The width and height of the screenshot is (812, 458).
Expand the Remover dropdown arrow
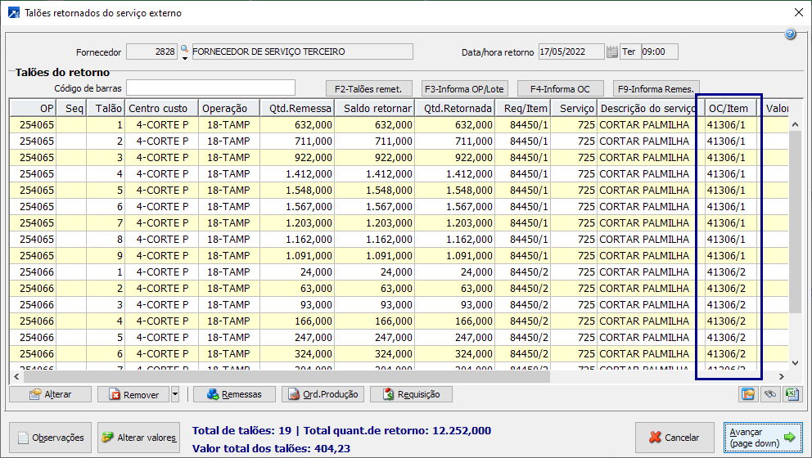(x=174, y=394)
